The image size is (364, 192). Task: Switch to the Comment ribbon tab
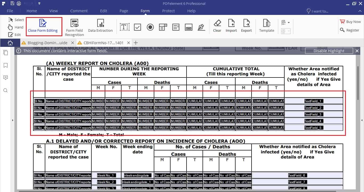[x=79, y=11]
